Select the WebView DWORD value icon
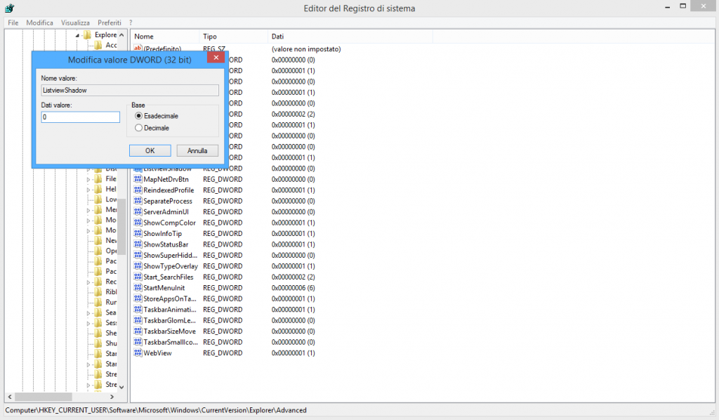 tap(138, 353)
